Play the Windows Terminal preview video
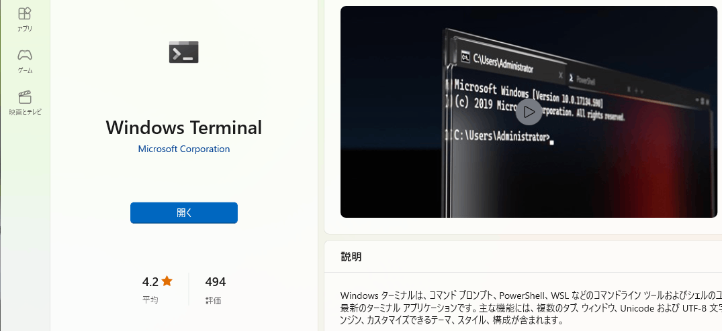Viewport: 722px width, 331px height. point(529,111)
